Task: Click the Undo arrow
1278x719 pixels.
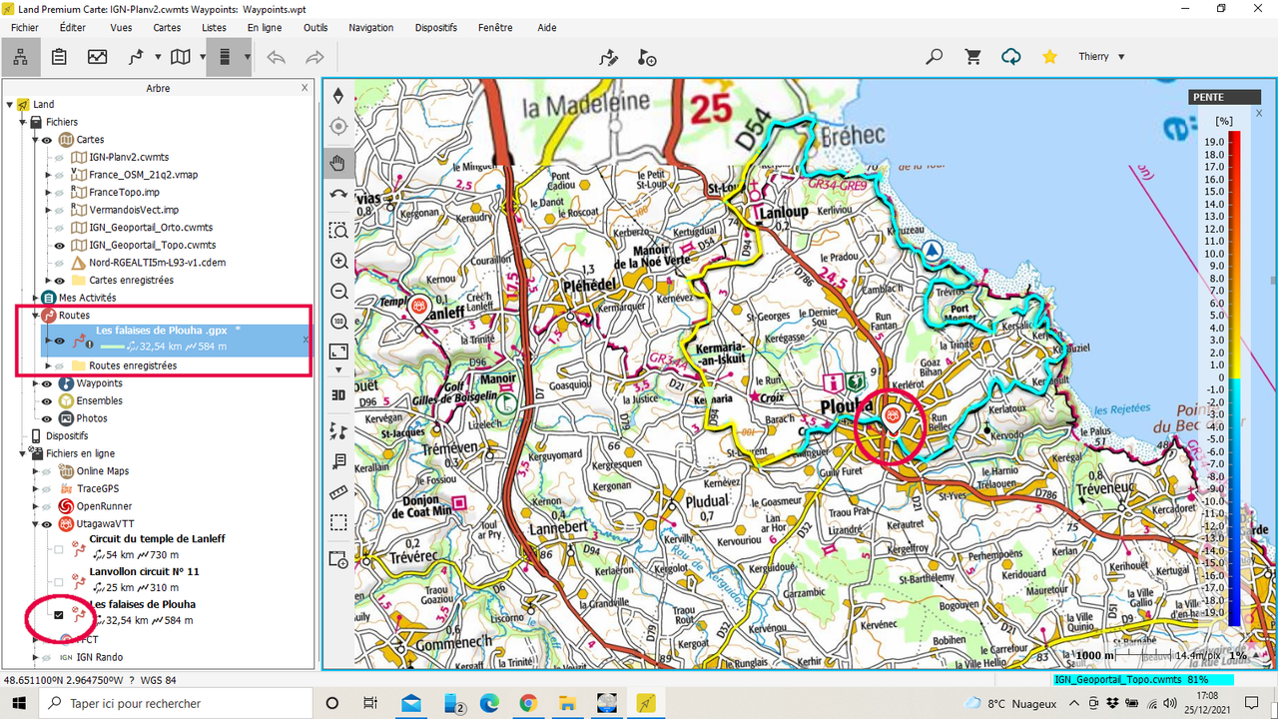Action: [x=276, y=57]
